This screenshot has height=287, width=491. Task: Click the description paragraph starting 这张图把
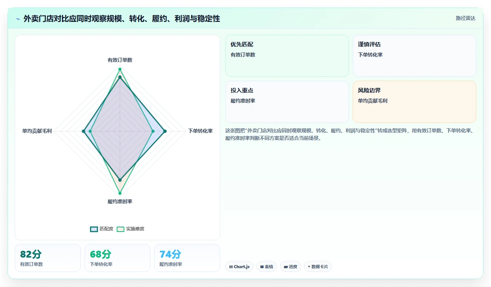[350, 134]
